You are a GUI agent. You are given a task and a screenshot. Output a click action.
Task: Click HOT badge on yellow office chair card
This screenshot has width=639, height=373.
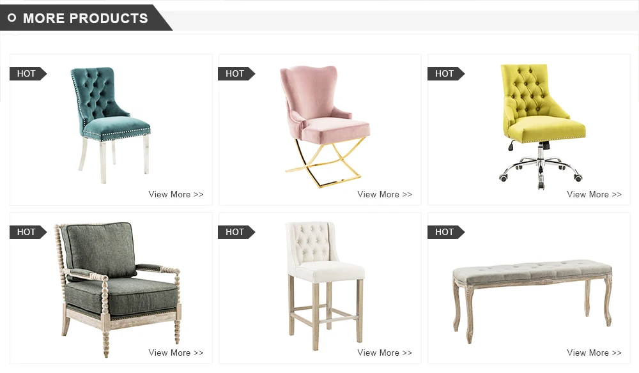click(446, 73)
